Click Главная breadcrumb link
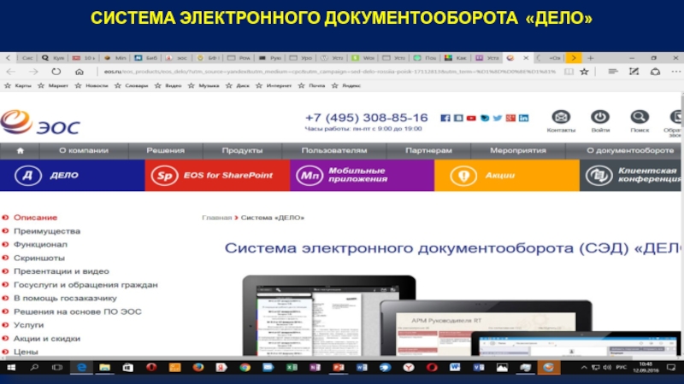The image size is (684, 384). pyautogui.click(x=217, y=218)
